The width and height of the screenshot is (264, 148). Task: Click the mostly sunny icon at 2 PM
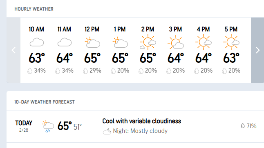[148, 42]
